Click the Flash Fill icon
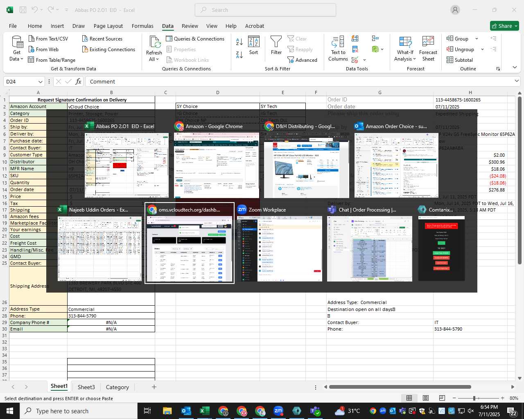 tap(355, 38)
